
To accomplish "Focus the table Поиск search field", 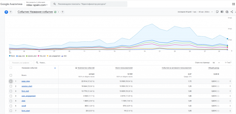I will click(x=43, y=63).
